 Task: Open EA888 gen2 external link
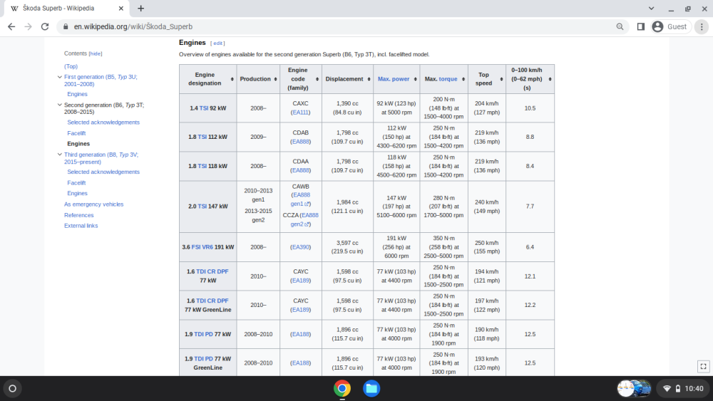pyautogui.click(x=304, y=220)
